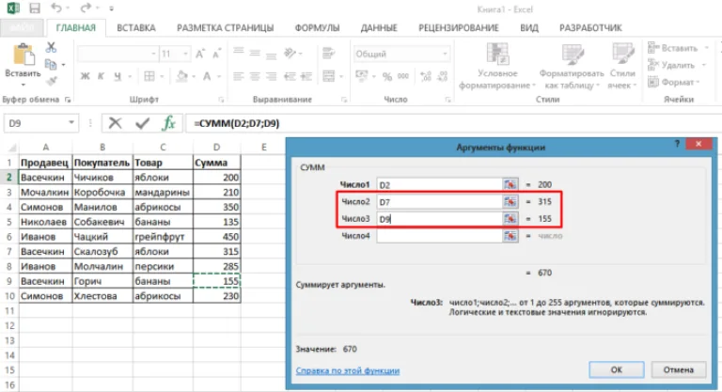Toggle underline Ч formatting
This screenshot has width=722, height=392.
coord(118,76)
